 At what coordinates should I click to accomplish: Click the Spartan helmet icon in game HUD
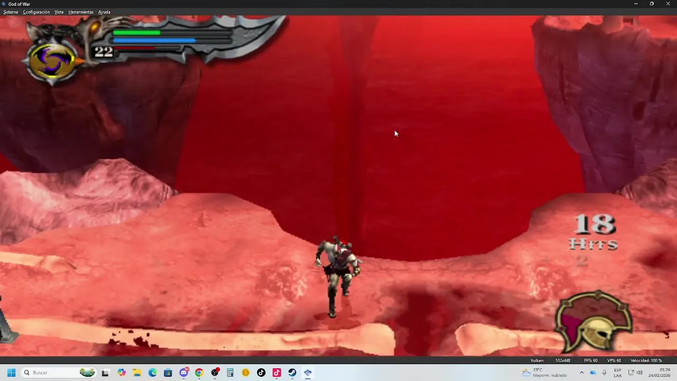point(594,321)
